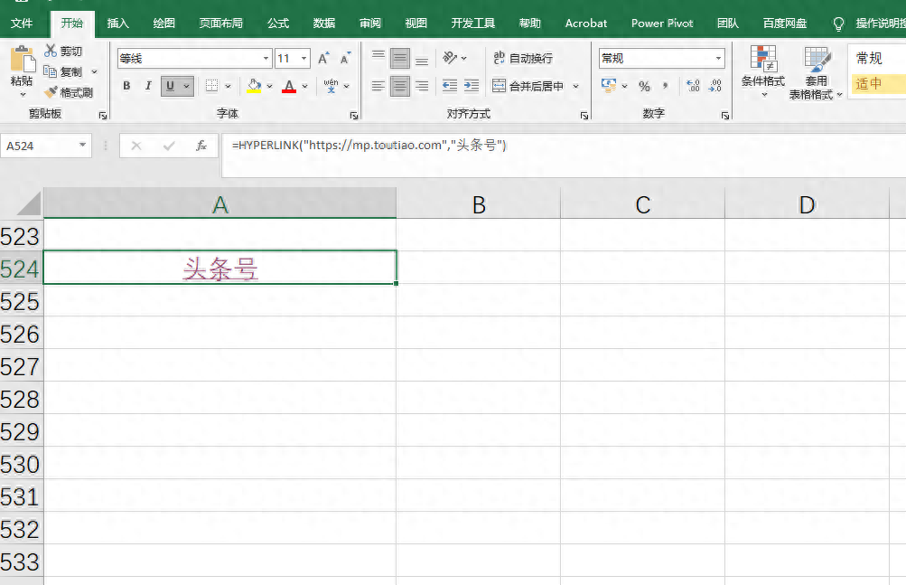Open the merge options arrow

pos(575,86)
